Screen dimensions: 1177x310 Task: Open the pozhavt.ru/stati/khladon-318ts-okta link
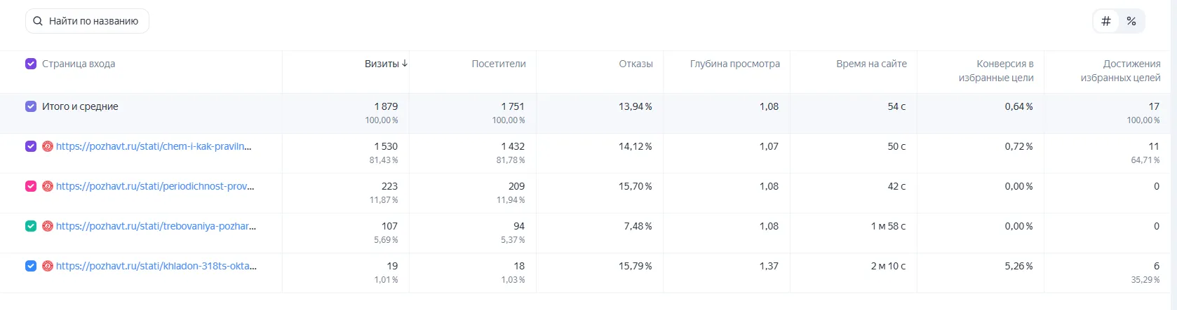click(156, 266)
